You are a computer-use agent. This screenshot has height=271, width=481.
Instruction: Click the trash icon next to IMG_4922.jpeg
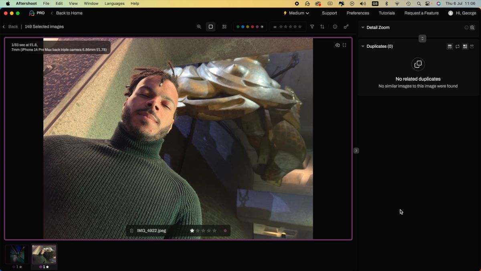[131, 230]
